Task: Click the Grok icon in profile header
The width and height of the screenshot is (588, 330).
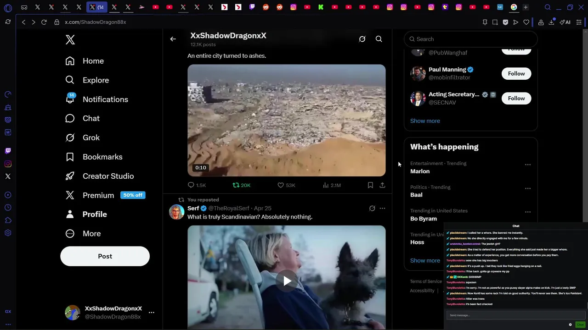Action: [x=362, y=39]
